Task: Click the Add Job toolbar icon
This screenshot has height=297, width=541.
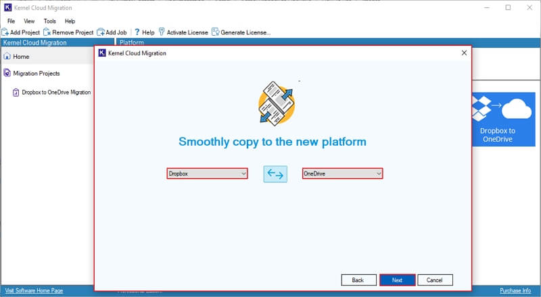Action: click(101, 32)
